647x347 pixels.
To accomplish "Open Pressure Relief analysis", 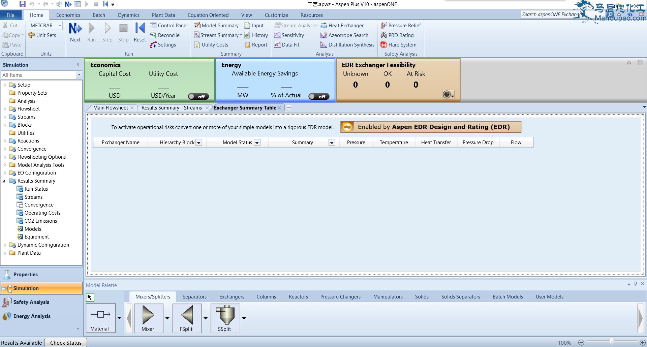I will click(x=401, y=26).
